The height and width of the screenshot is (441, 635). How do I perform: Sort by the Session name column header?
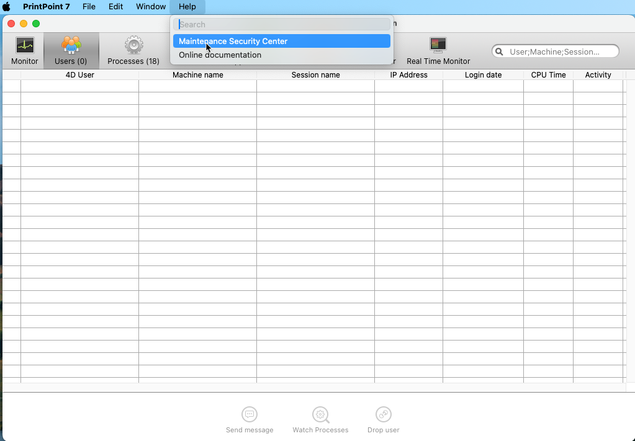315,75
